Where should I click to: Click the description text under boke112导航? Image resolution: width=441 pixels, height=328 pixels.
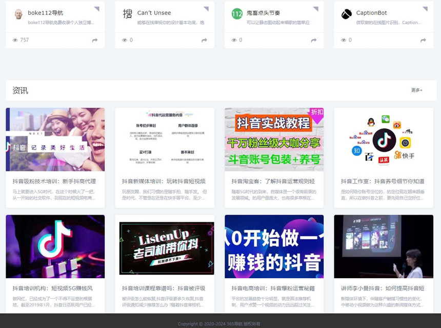[61, 23]
